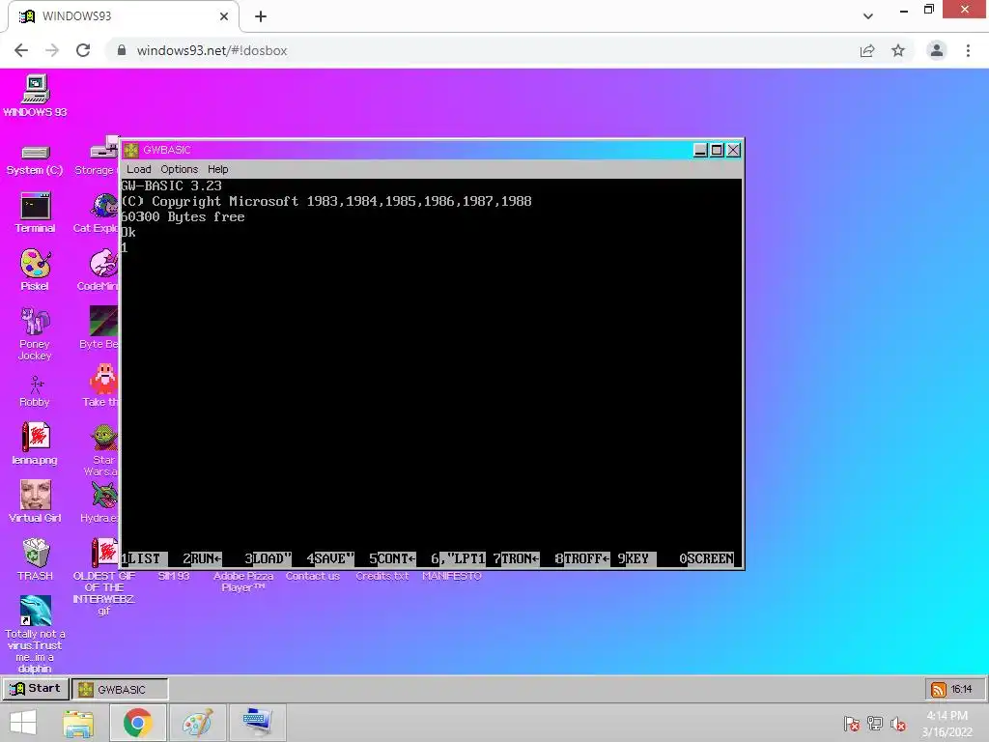Screen dimensions: 989x742
Task: Switch to Chrome on the Windows taskbar
Action: (138, 723)
